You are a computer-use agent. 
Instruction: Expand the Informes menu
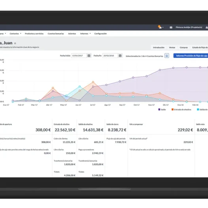click(85, 34)
